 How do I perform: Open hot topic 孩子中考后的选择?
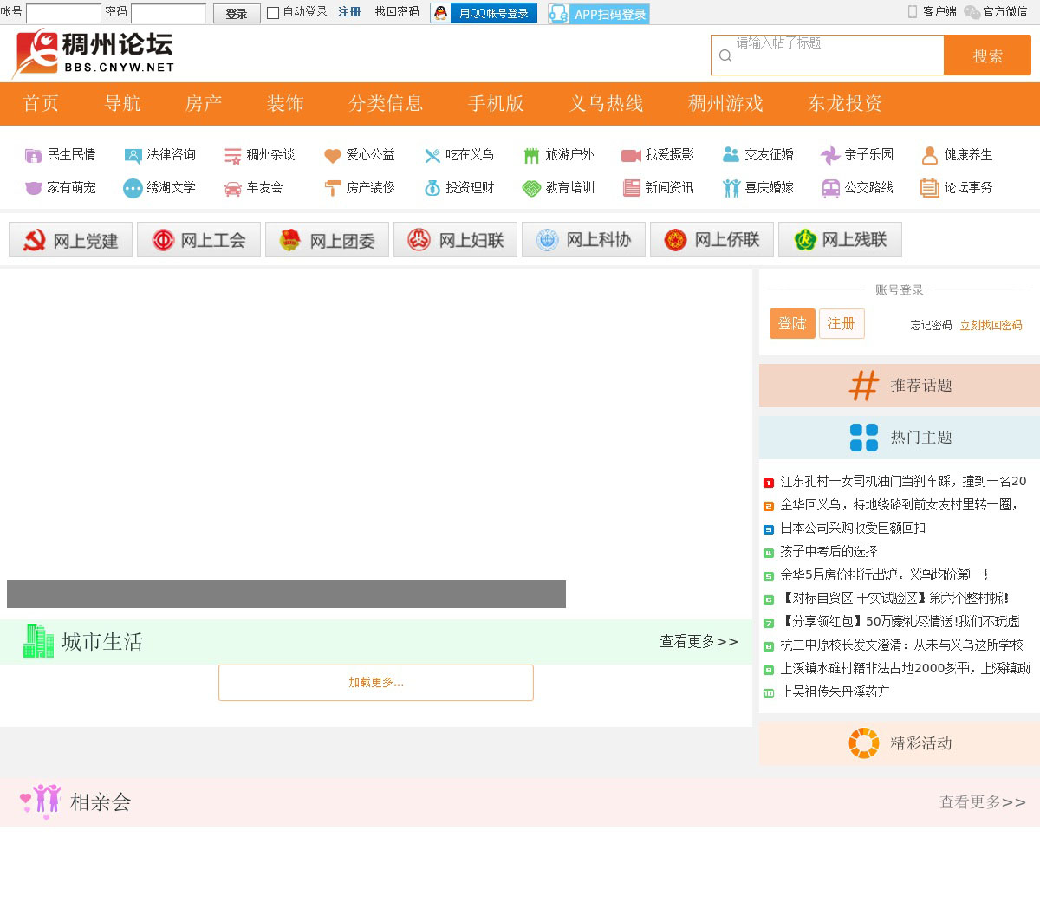pos(829,551)
